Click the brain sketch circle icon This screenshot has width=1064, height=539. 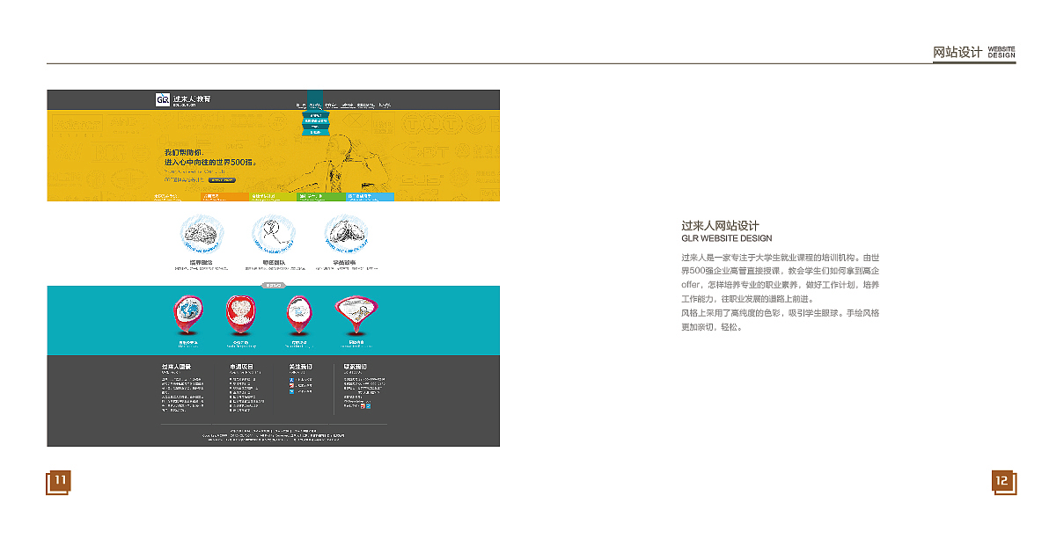point(202,235)
